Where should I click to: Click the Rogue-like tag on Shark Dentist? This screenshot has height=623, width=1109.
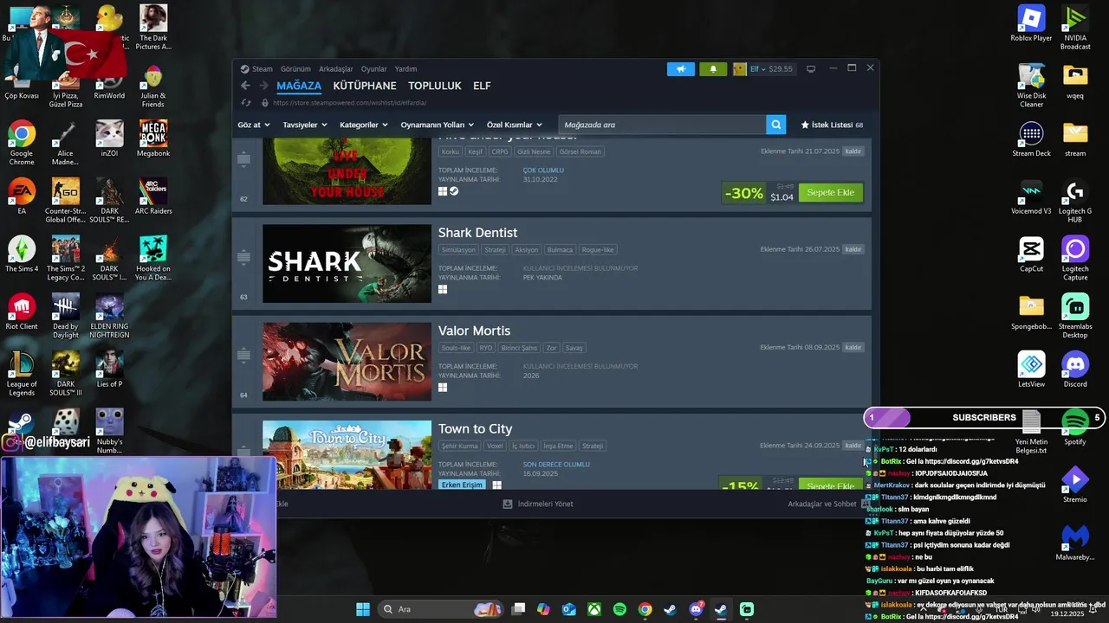[598, 250]
